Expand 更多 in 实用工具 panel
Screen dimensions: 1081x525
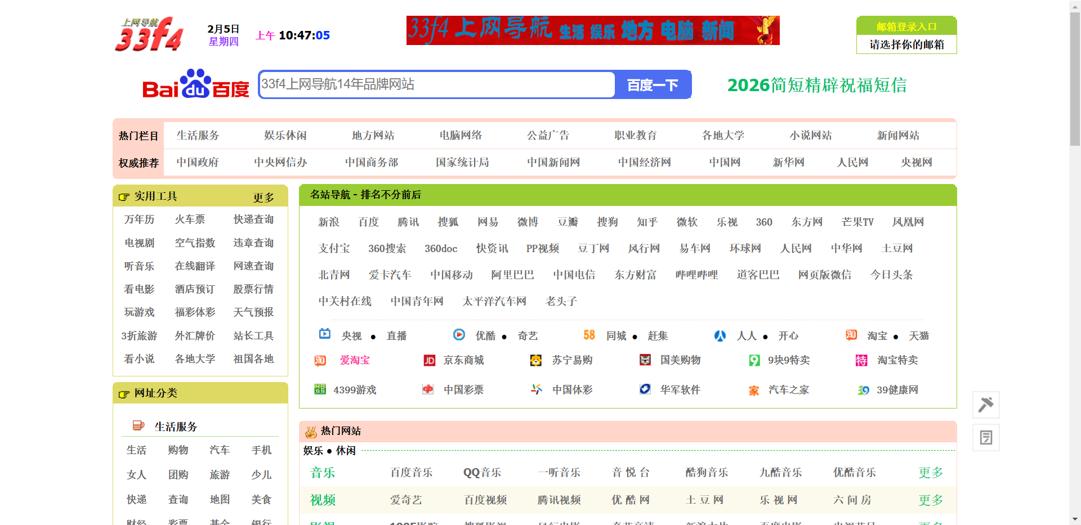point(263,197)
